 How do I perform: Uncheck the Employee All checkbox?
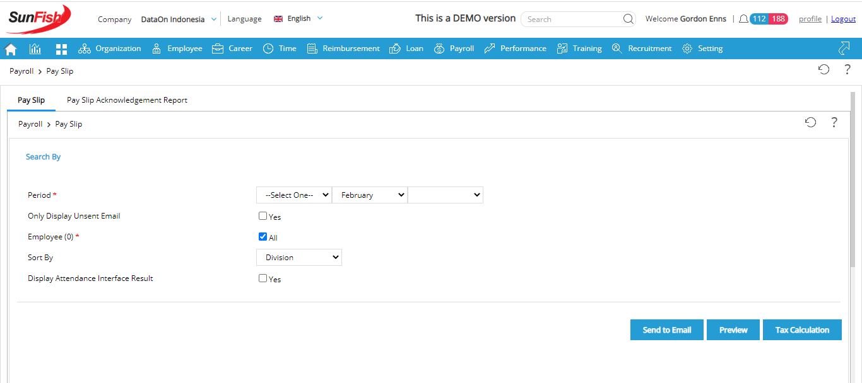(x=263, y=237)
